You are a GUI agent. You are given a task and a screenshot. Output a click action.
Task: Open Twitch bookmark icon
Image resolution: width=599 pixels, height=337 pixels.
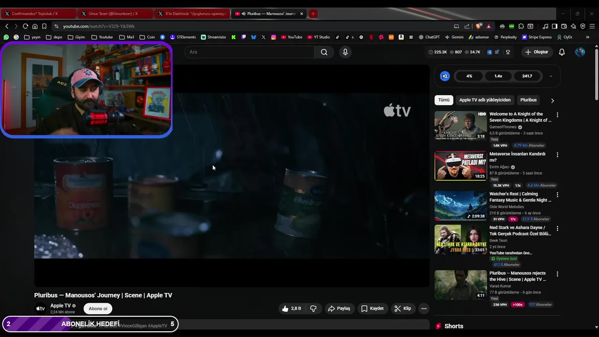point(243,37)
